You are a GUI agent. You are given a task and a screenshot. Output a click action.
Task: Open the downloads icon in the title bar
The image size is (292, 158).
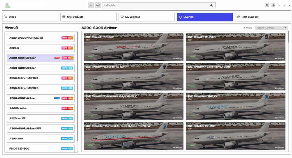point(273,5)
